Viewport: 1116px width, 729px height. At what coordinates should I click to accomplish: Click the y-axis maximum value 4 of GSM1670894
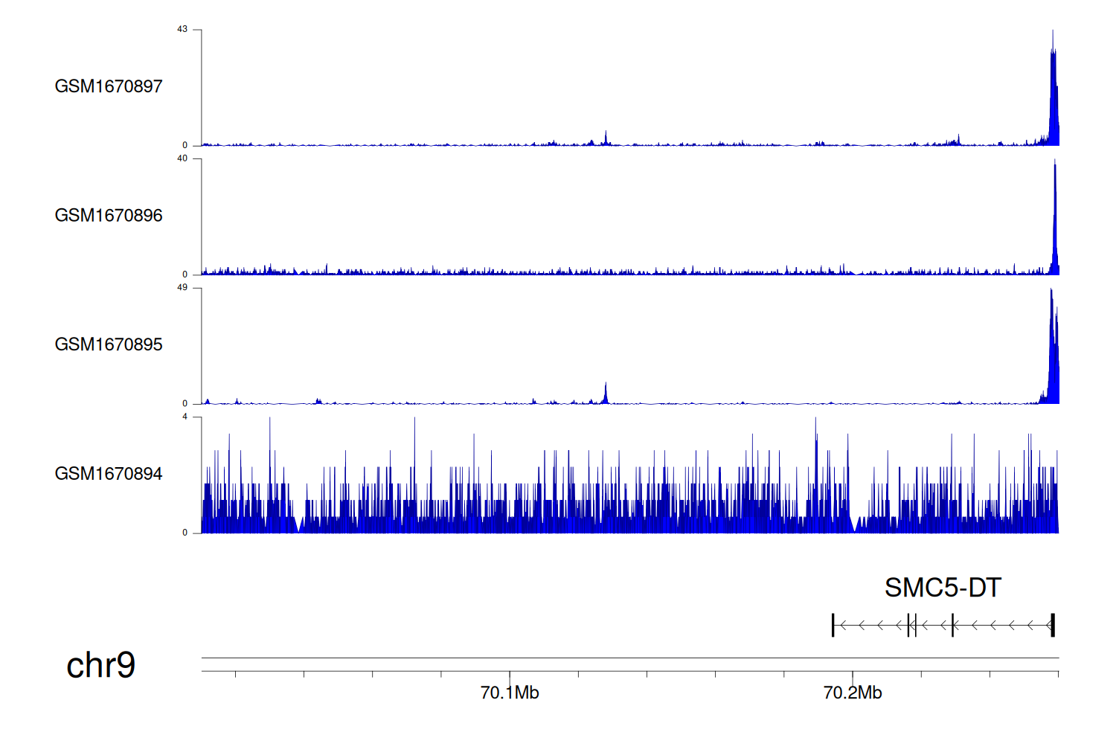click(x=185, y=417)
